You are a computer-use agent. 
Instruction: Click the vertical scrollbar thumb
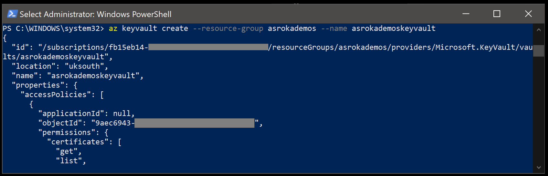point(539,51)
